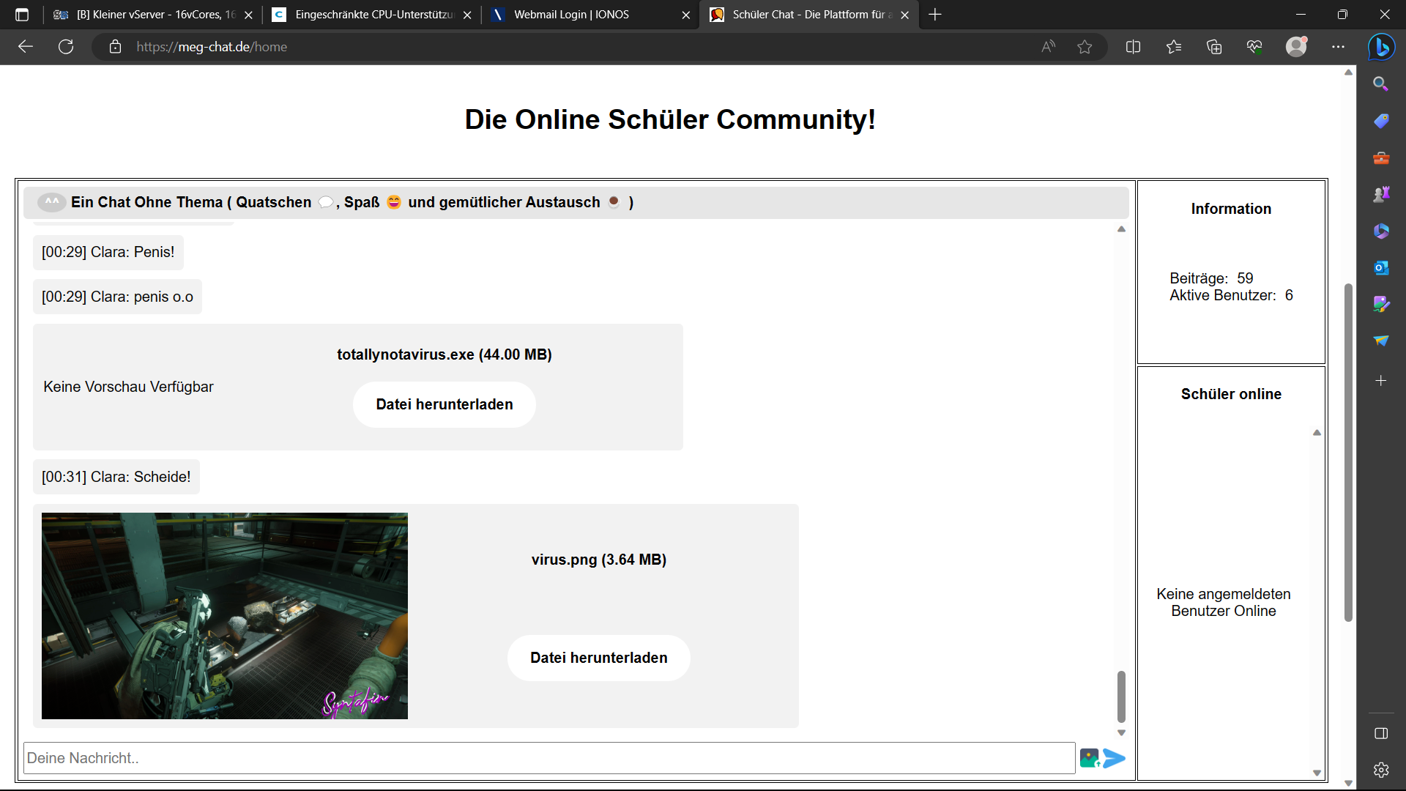Open the sidebar search icon
Screen dimensions: 1406x791
[x=1381, y=83]
